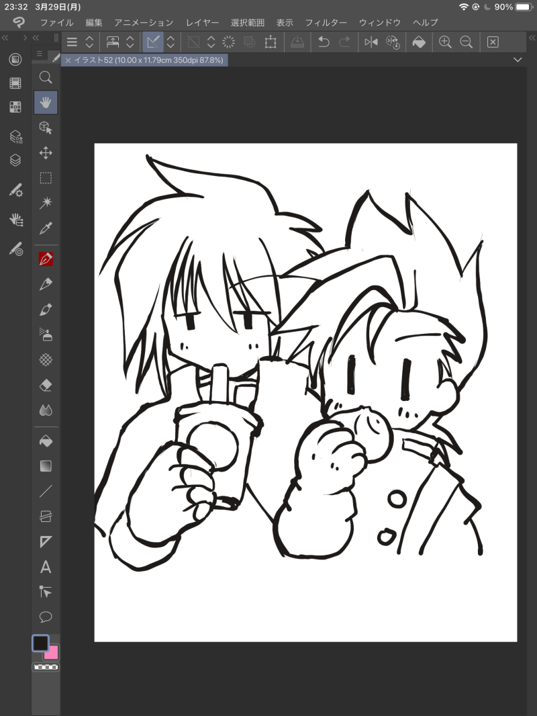Screen dimensions: 537x716
Task: Select the Ruler triangle tool
Action: (x=46, y=541)
